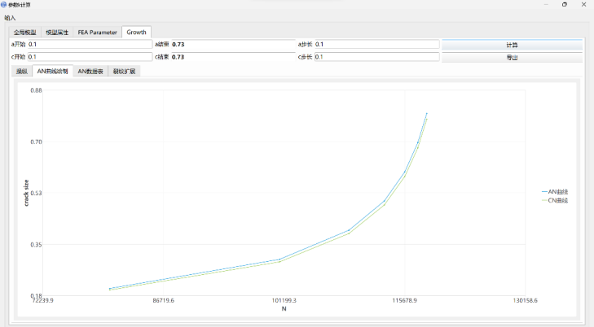Screen dimensions: 594x327
Task: Open the FEA Parameter tab
Action: click(x=97, y=33)
